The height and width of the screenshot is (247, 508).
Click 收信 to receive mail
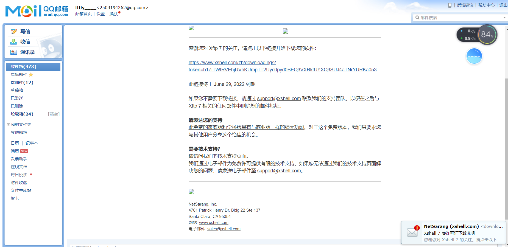[x=25, y=42]
